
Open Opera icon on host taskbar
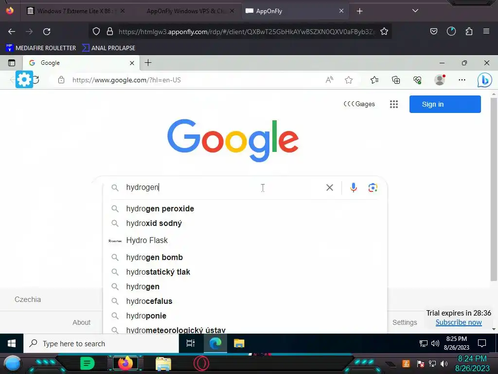coord(201,363)
